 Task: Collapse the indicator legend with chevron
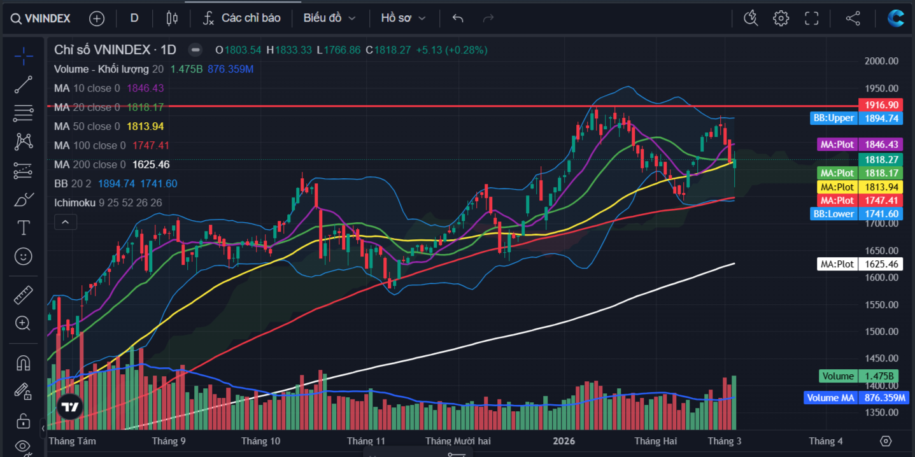click(66, 222)
